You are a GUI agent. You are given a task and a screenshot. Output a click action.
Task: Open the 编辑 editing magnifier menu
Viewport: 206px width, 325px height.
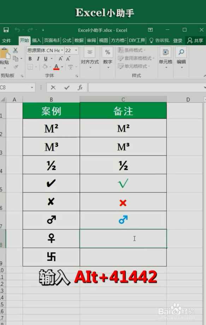pyautogui.click(x=181, y=58)
